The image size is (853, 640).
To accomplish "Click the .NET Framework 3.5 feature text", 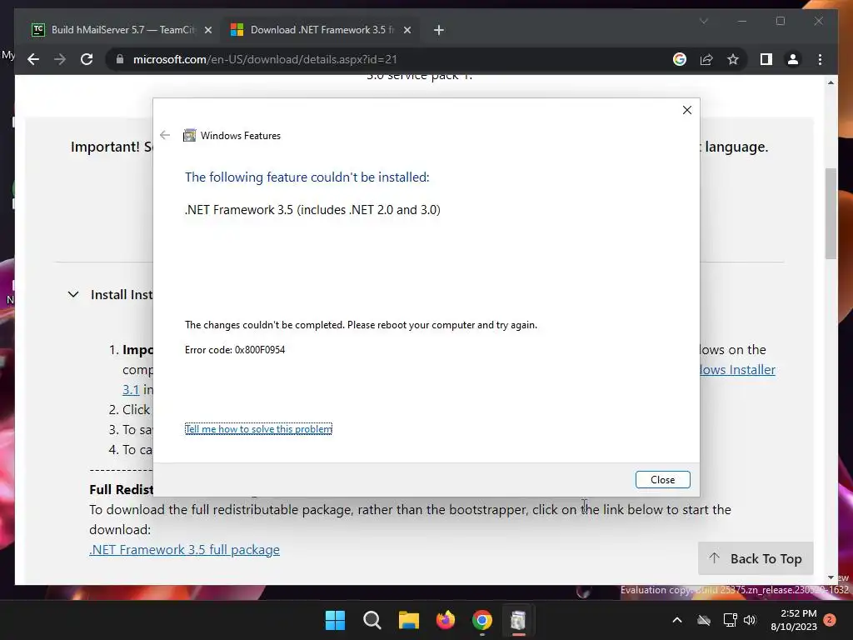I will (312, 210).
